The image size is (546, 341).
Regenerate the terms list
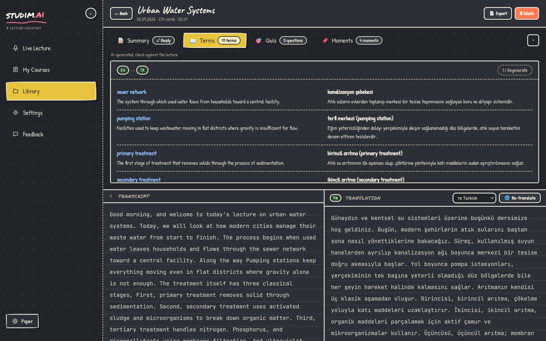pos(515,70)
